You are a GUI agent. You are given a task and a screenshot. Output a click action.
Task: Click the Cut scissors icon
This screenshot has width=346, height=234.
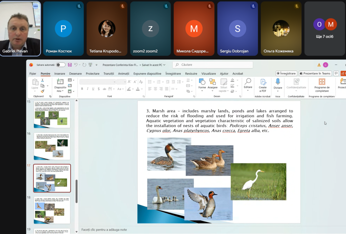click(x=43, y=80)
